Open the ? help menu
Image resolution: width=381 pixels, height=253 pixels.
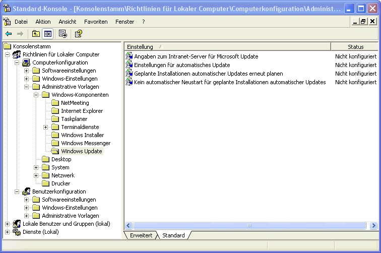[144, 22]
